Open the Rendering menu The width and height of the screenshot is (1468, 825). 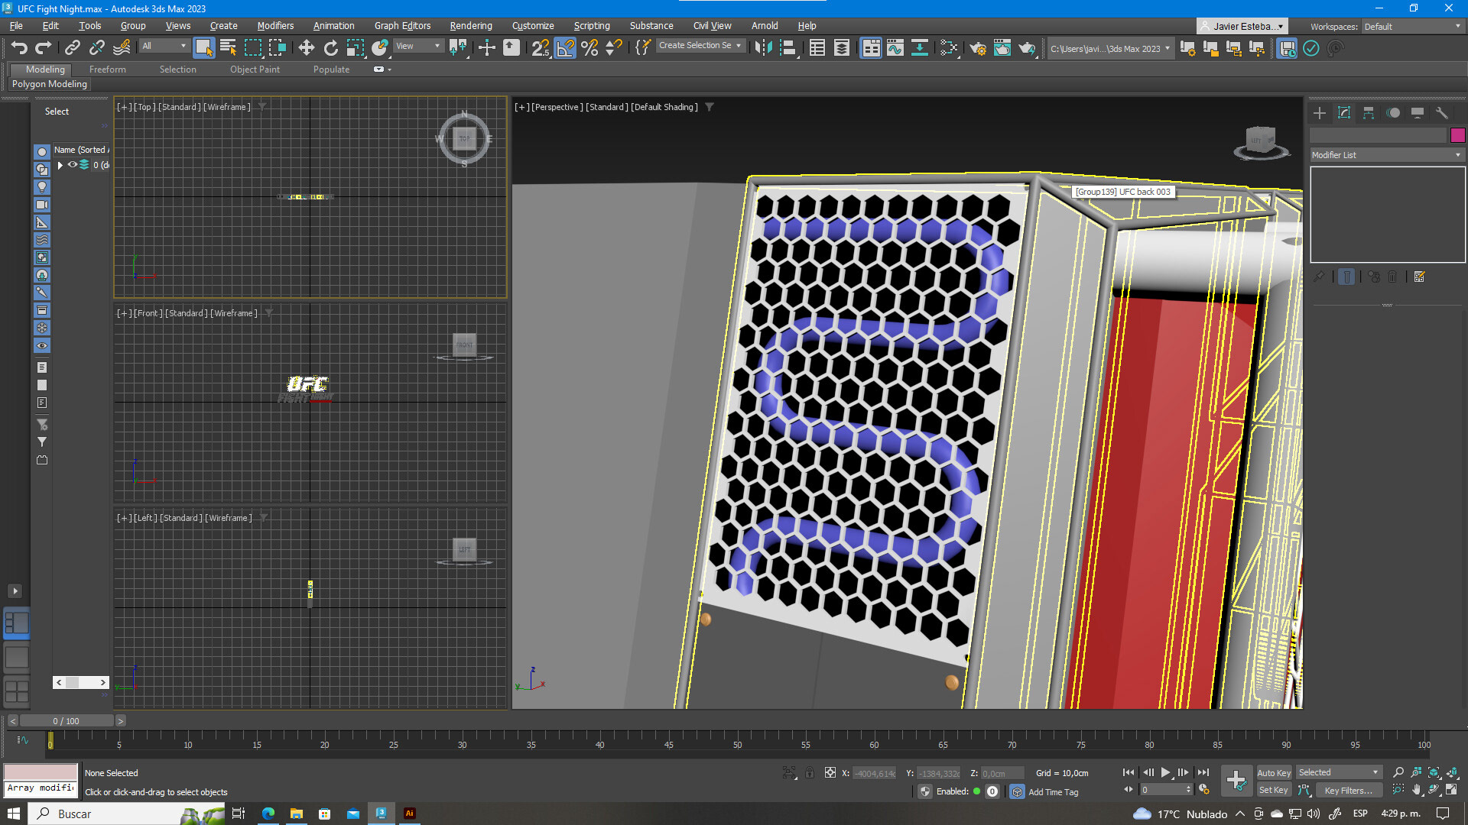[x=470, y=25]
